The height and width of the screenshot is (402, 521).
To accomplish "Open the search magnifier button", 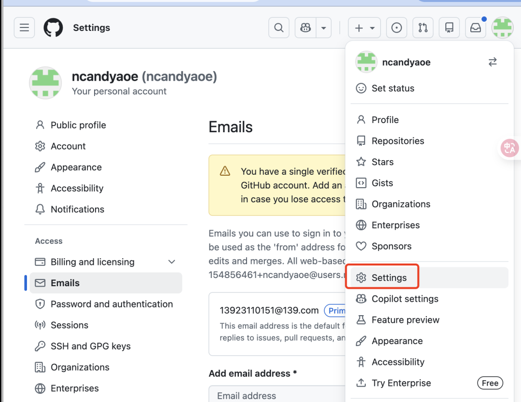I will [x=279, y=28].
